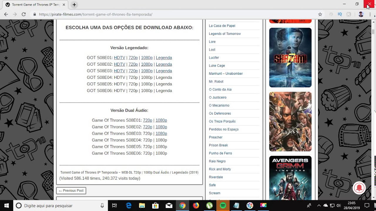Download GOT S08E01 720p legendado
Viewport: 376px width, 211px height.
pos(133,58)
